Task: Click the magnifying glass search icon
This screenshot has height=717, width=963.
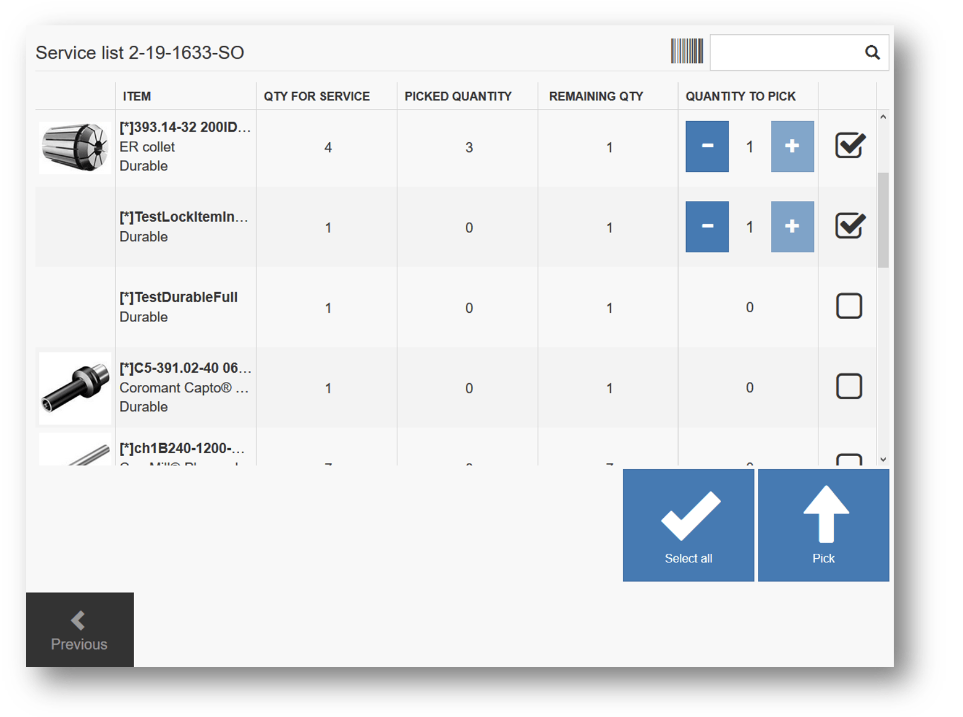Action: (x=872, y=53)
